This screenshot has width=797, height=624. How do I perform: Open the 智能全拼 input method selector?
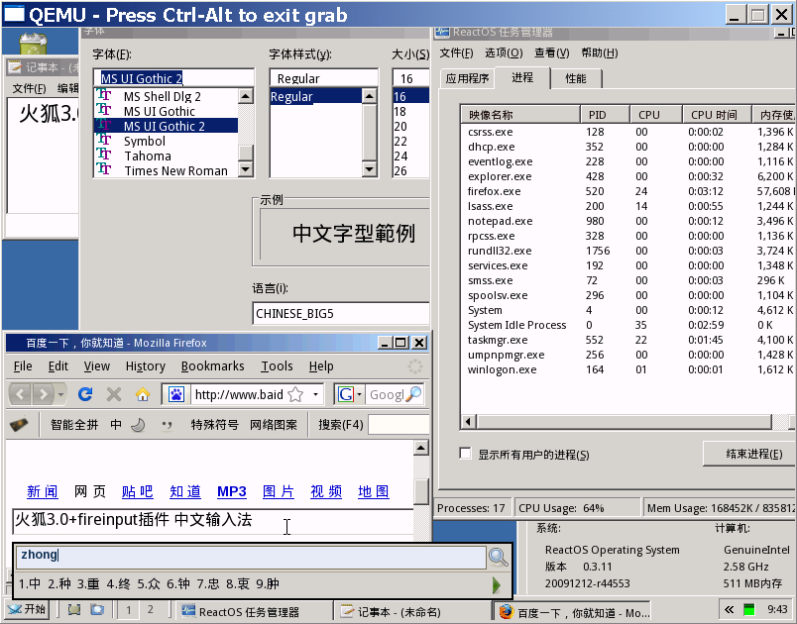point(74,425)
